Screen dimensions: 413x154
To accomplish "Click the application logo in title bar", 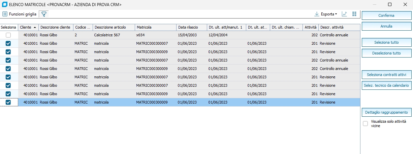I will click(5, 4).
